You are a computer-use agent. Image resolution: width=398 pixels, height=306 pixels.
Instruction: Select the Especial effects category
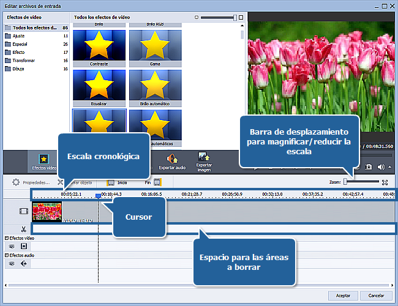point(21,44)
